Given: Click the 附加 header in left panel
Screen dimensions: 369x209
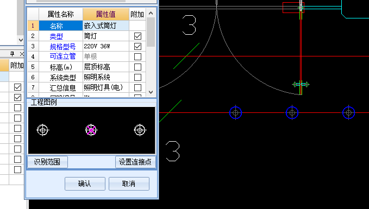Looking at the screenshot, I should (x=17, y=65).
